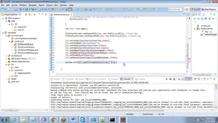
Task: Open the New file dropdown arrow
Action: coord(5,9)
